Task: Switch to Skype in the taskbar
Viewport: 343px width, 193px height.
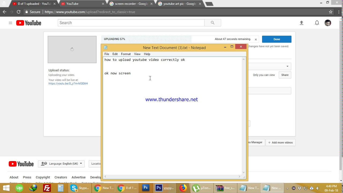Action: pyautogui.click(x=80, y=188)
